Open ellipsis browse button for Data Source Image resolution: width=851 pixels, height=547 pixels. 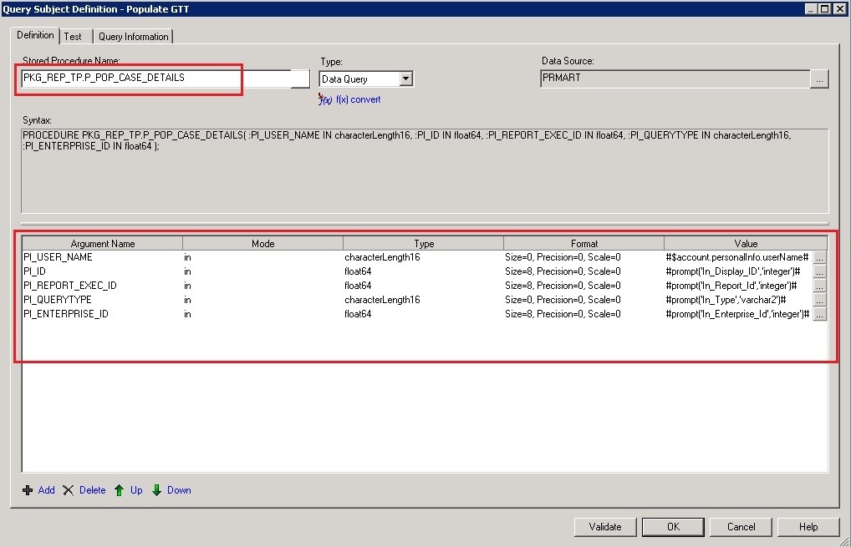819,79
